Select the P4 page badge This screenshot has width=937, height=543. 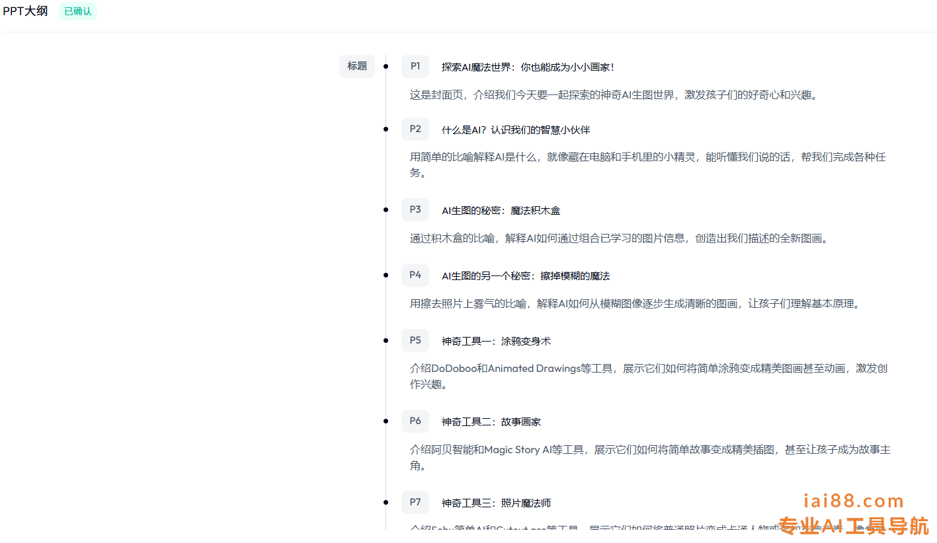415,275
